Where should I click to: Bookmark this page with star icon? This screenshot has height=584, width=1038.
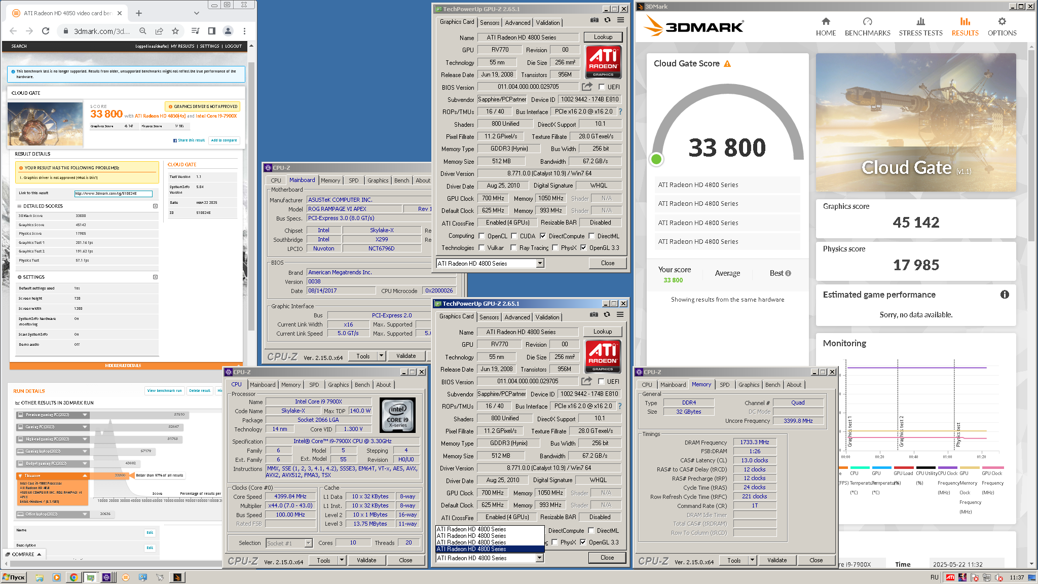tap(175, 31)
